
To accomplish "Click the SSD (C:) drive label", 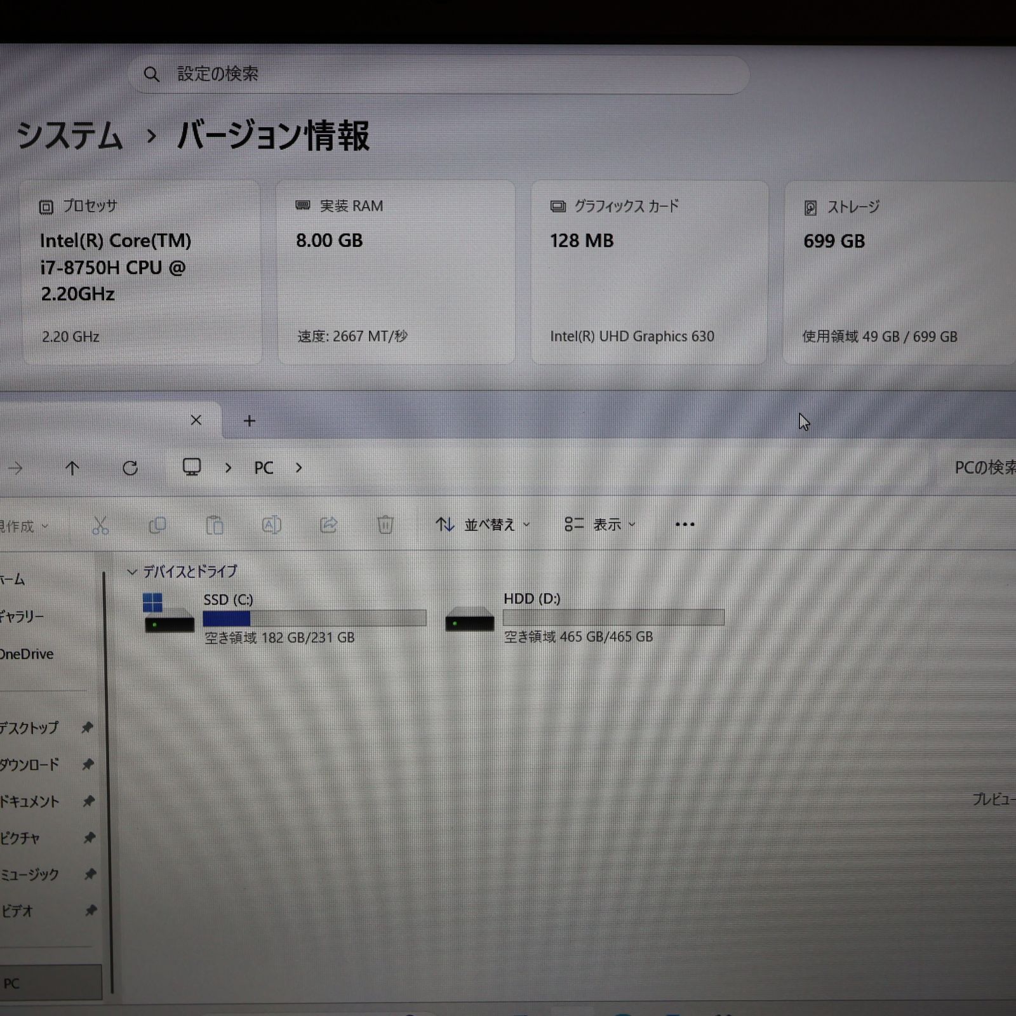I will click(228, 599).
